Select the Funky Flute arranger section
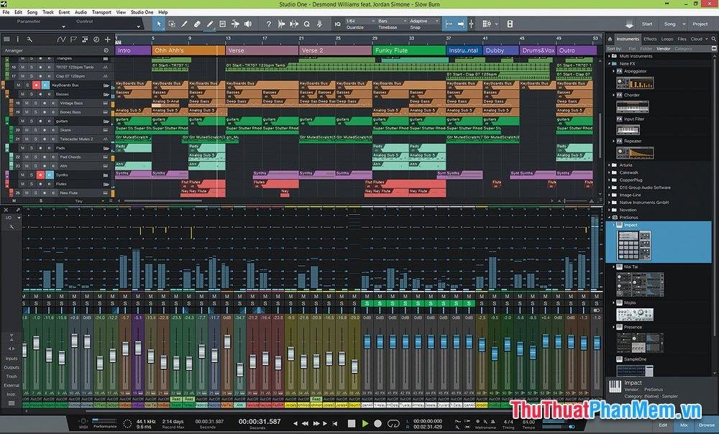This screenshot has height=434, width=719. [x=408, y=50]
